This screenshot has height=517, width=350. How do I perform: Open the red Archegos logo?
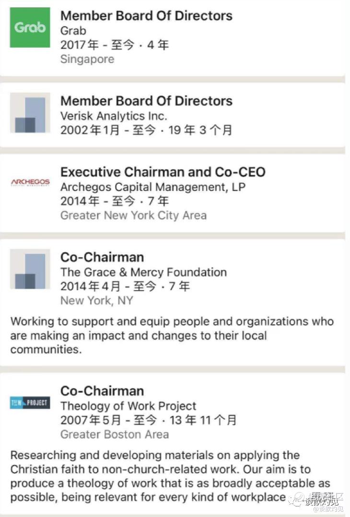tap(30, 182)
